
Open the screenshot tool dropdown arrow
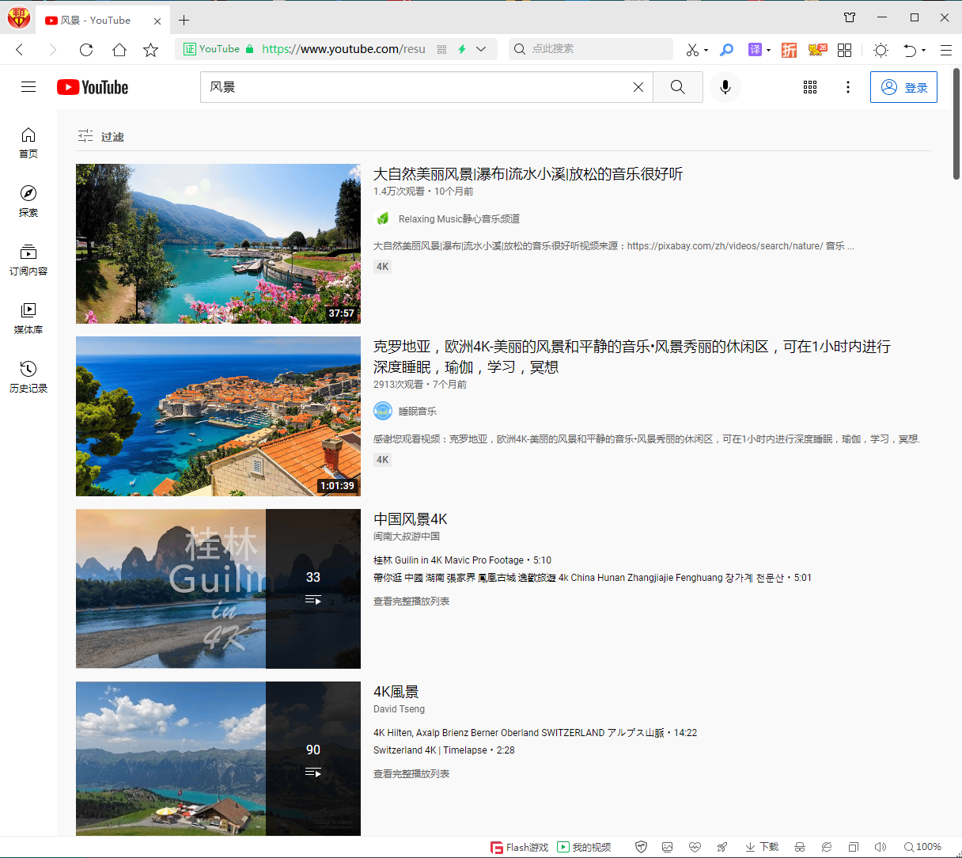[x=706, y=51]
